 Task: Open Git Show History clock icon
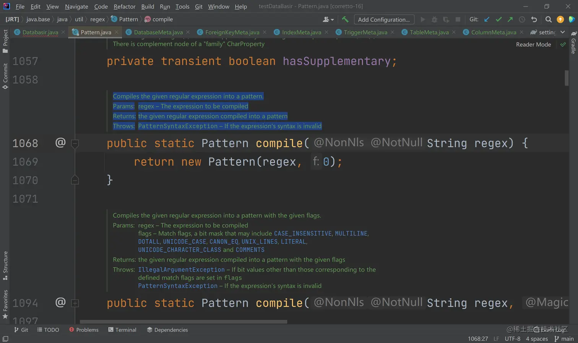click(522, 19)
